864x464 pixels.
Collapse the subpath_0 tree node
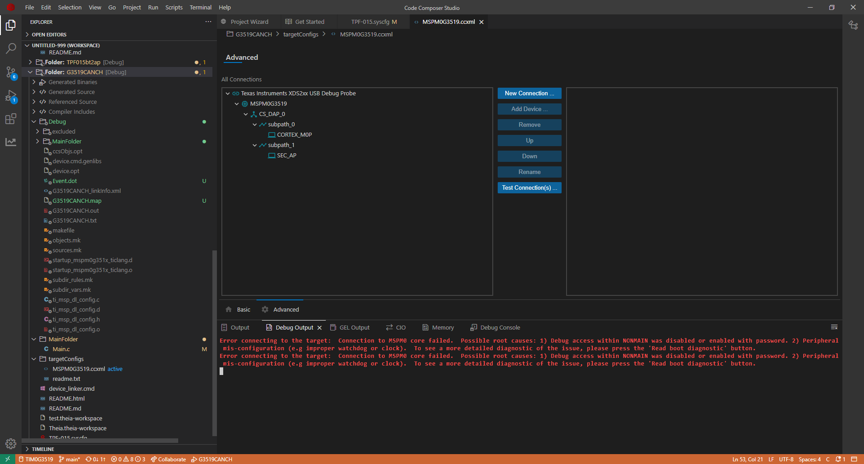pos(255,125)
